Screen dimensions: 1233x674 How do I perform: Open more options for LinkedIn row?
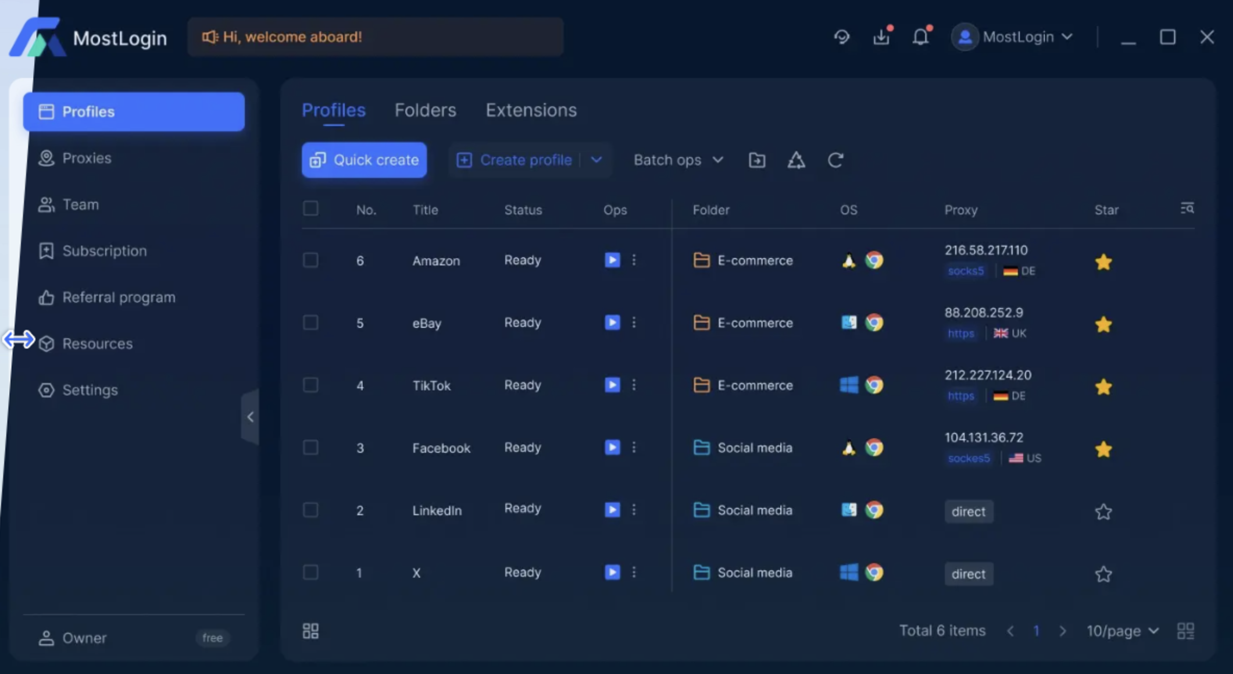634,509
